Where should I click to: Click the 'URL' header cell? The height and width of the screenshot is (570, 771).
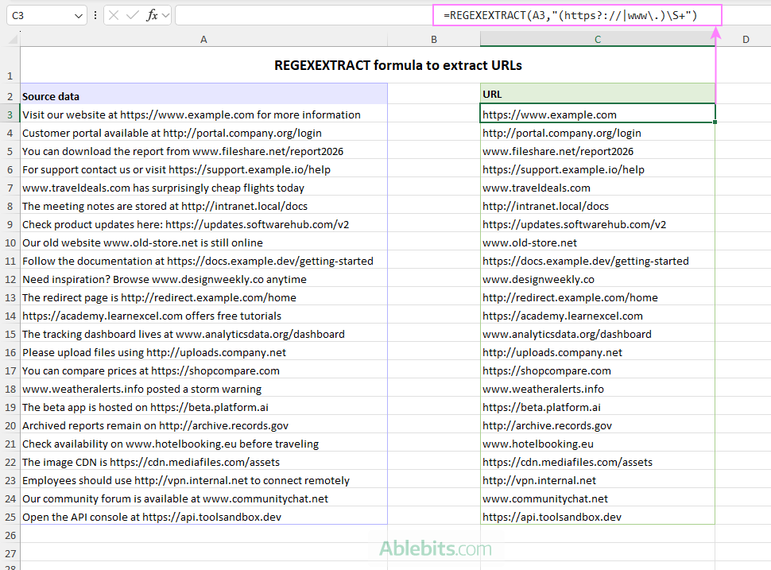coord(598,94)
